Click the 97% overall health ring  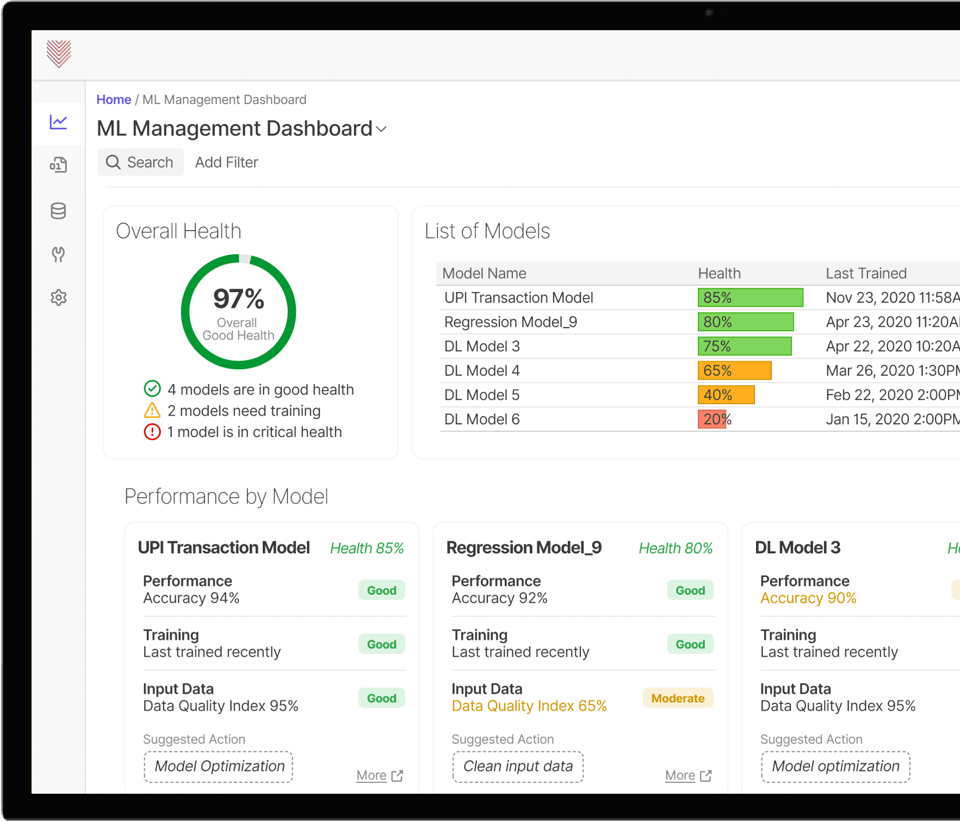[238, 312]
